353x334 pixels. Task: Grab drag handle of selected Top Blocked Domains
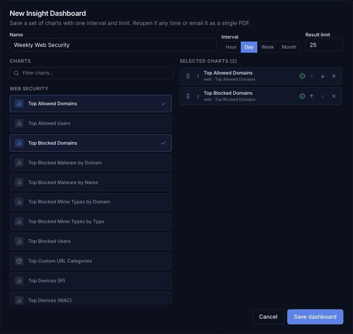pyautogui.click(x=188, y=96)
